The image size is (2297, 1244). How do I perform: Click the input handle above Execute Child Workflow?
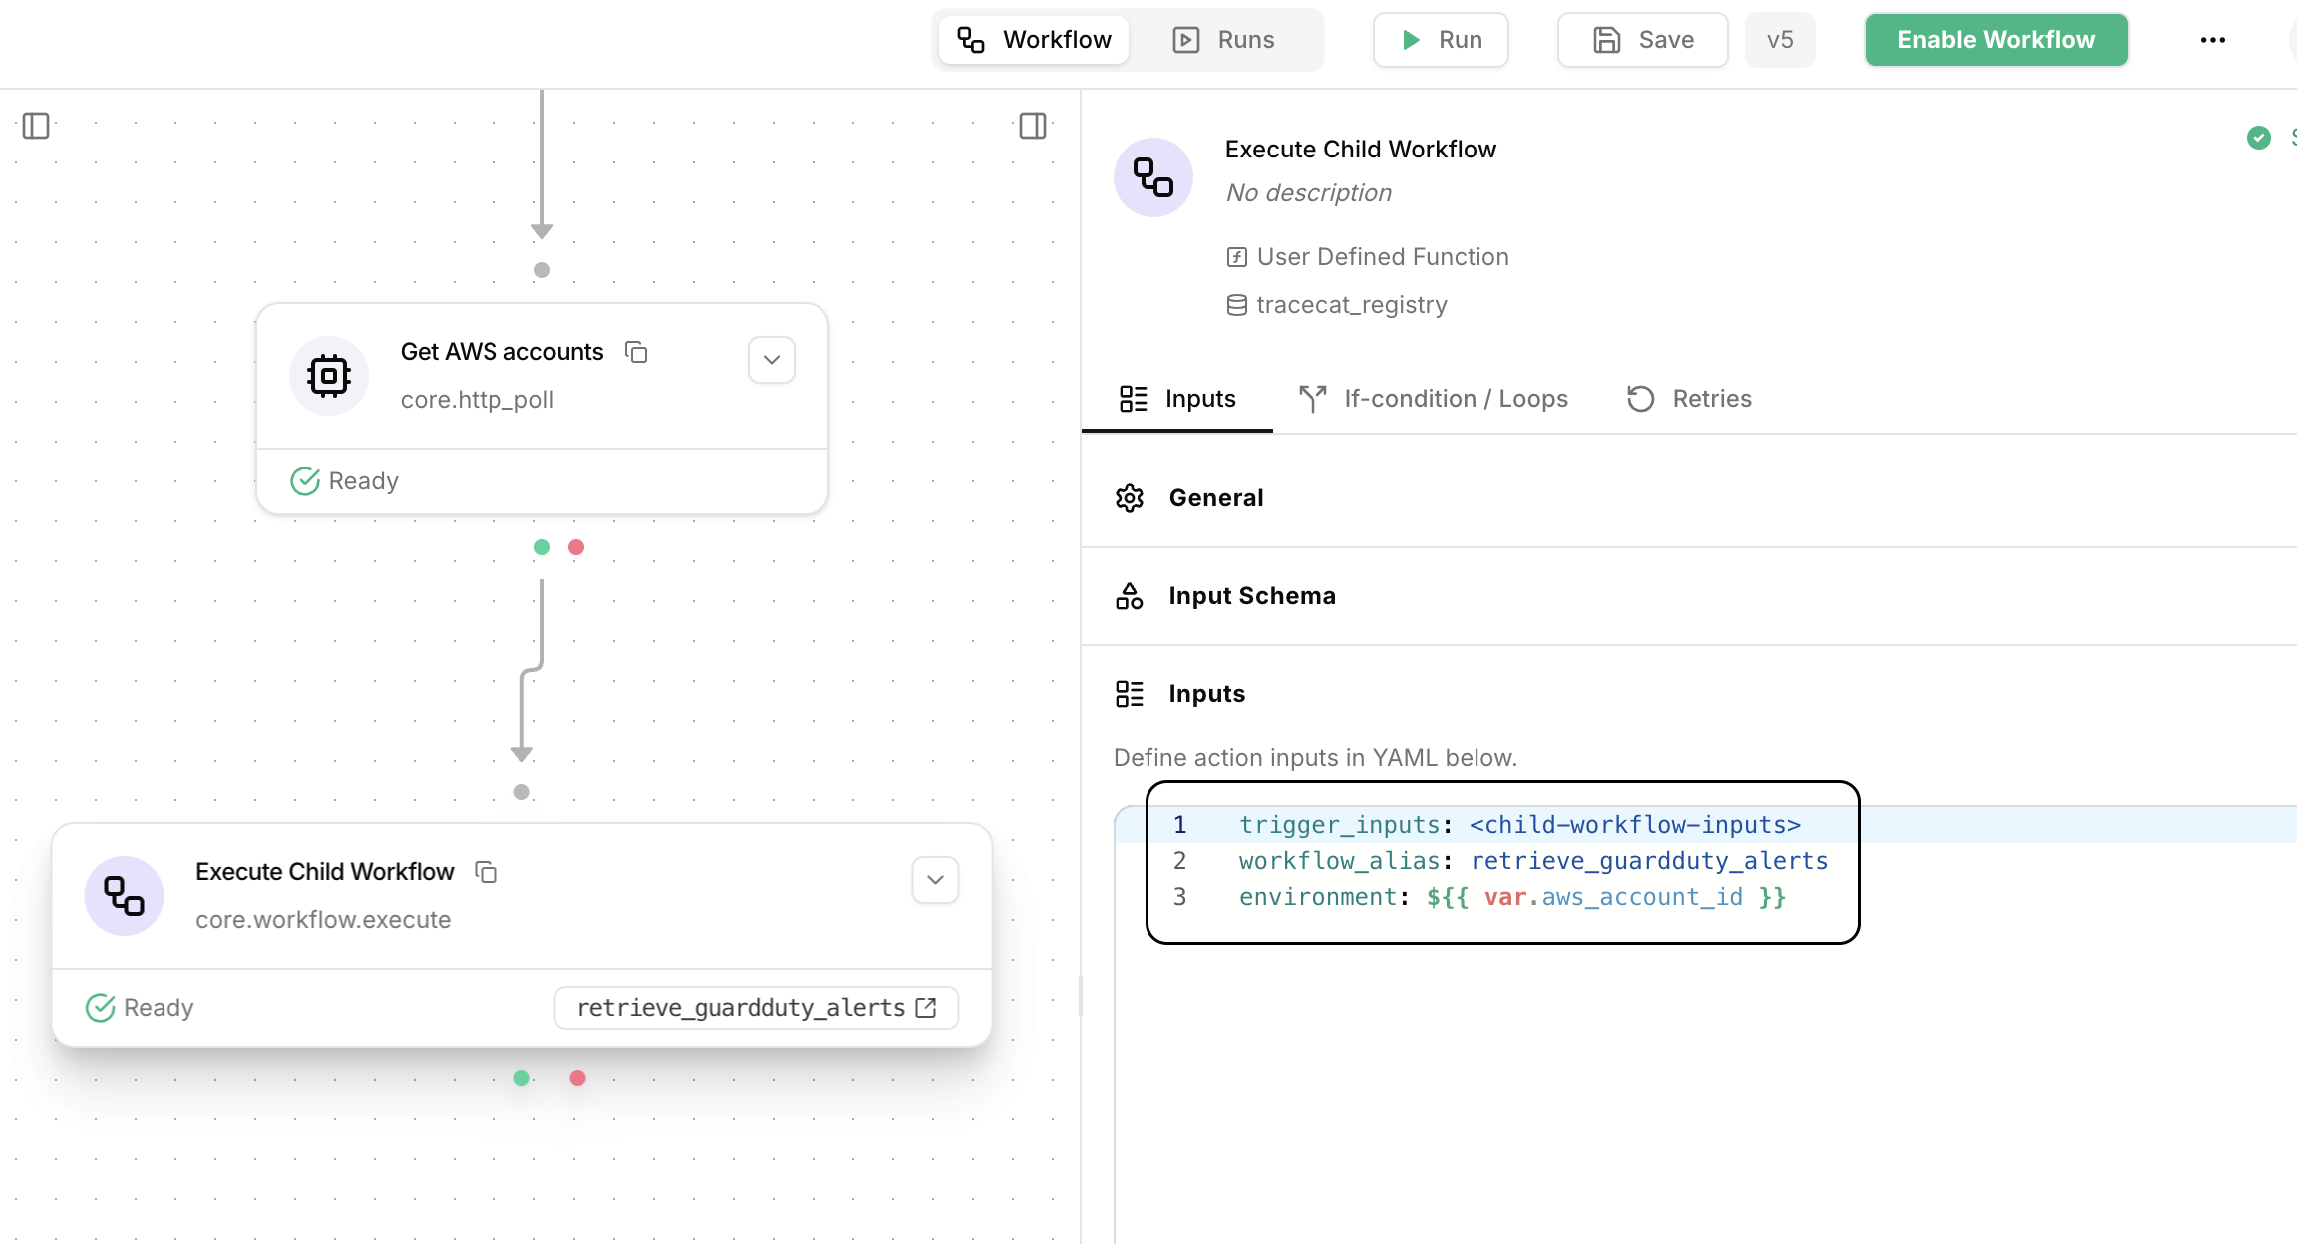[521, 792]
